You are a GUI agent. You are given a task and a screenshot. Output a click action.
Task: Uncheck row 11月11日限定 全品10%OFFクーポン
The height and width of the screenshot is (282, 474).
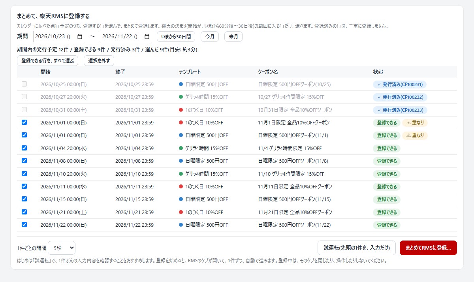point(24,186)
